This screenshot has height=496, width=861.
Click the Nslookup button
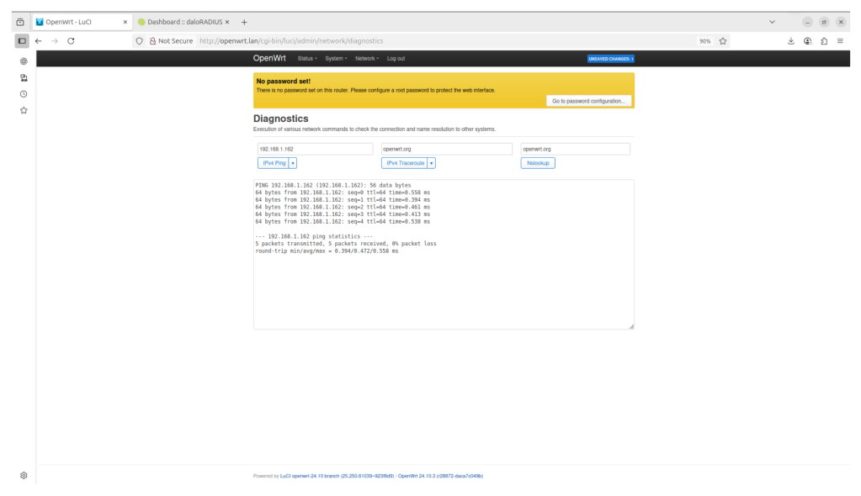pyautogui.click(x=537, y=163)
